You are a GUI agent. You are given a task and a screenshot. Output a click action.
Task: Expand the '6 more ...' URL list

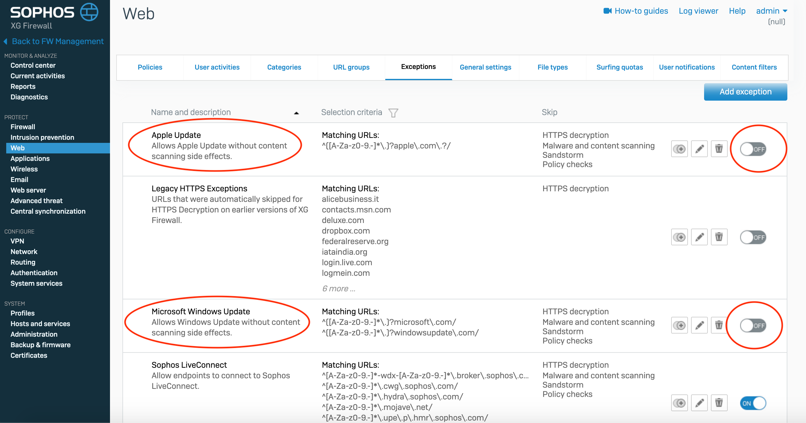tap(339, 289)
